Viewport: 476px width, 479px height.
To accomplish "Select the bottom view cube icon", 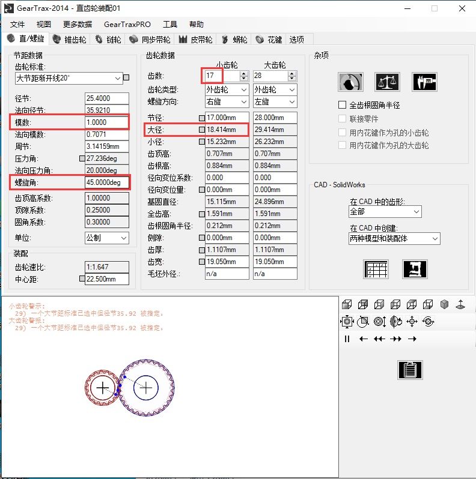I will [428, 304].
